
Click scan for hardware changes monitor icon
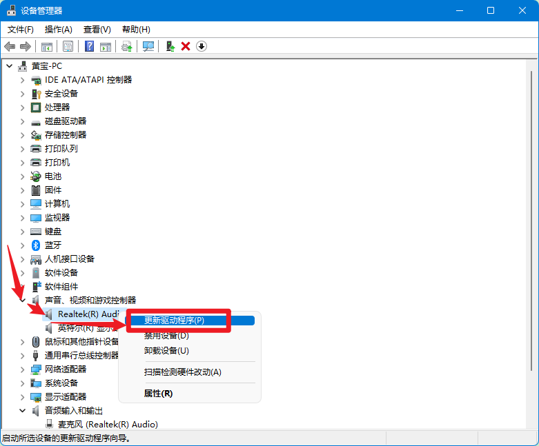148,46
